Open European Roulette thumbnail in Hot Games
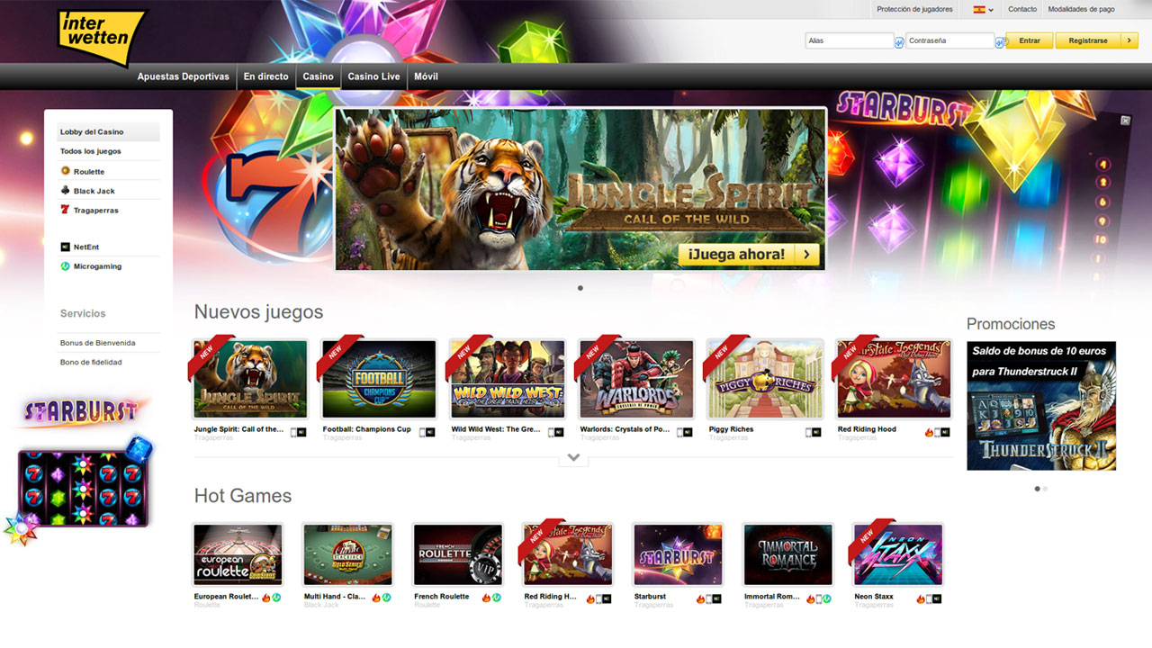Viewport: 1152px width, 648px height. 238,555
